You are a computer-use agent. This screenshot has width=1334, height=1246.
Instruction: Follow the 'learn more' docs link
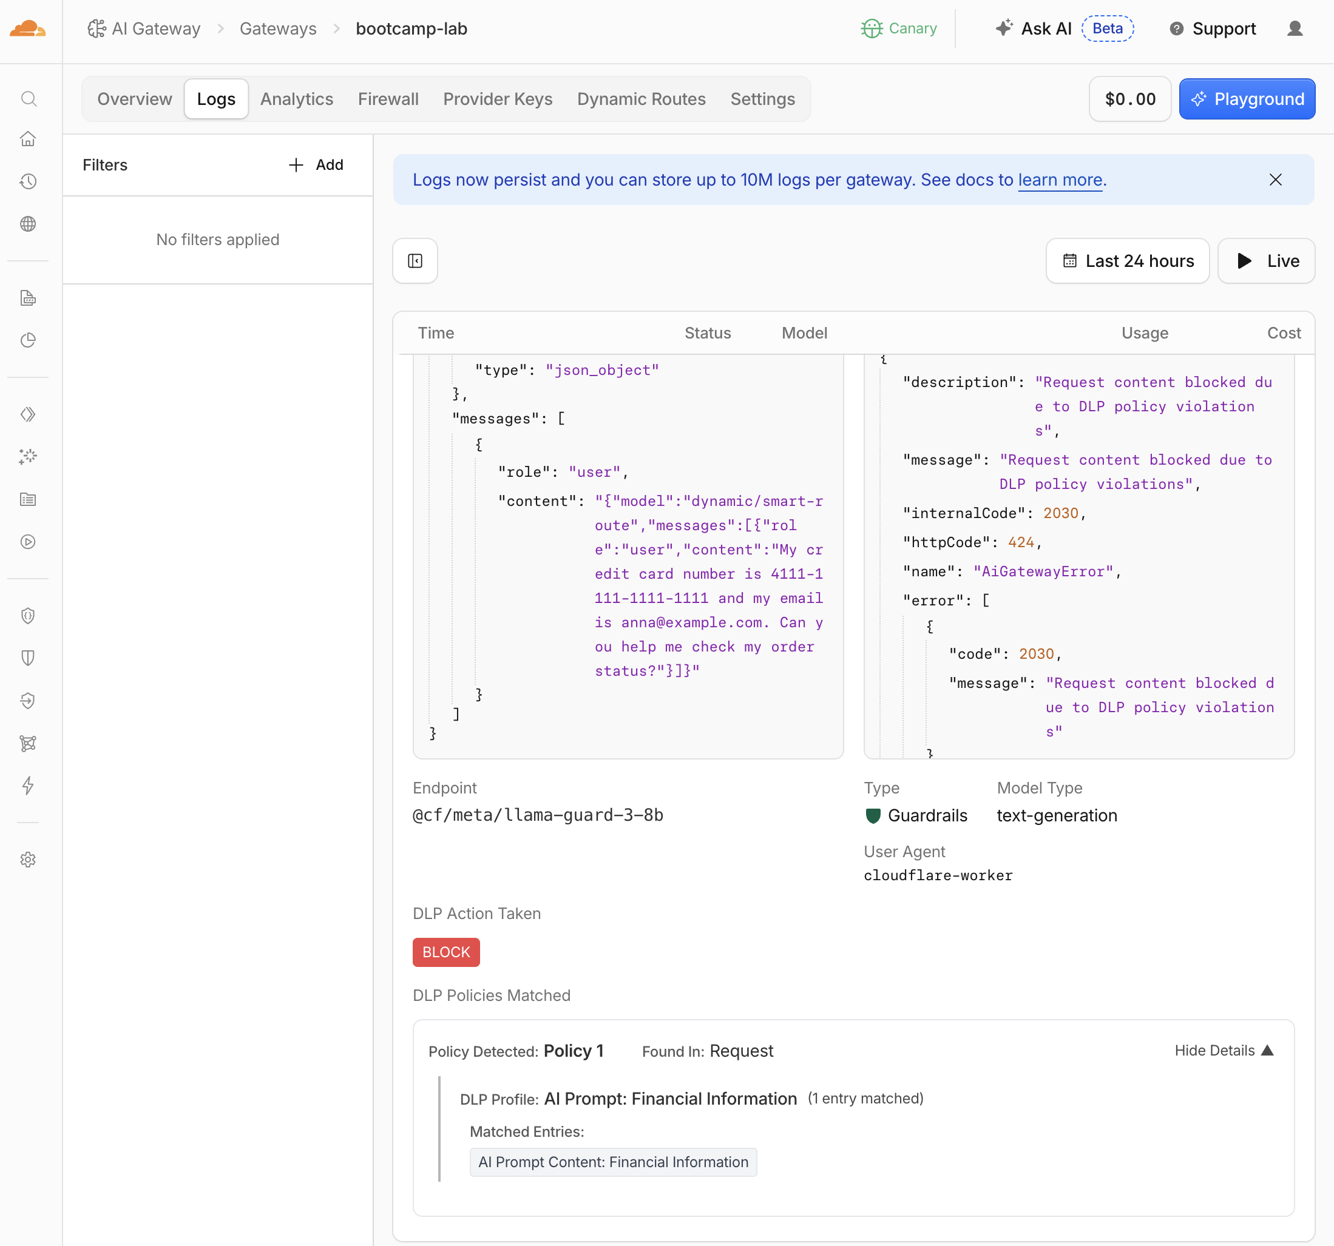pos(1060,180)
